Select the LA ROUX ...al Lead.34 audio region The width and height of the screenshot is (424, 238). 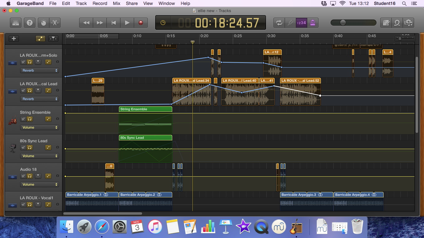(x=192, y=92)
